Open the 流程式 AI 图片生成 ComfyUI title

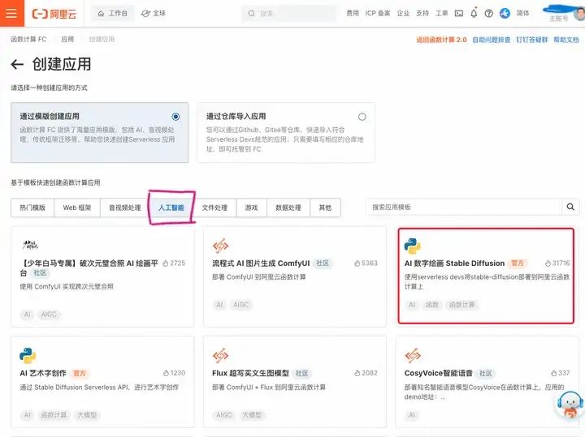pyautogui.click(x=261, y=263)
